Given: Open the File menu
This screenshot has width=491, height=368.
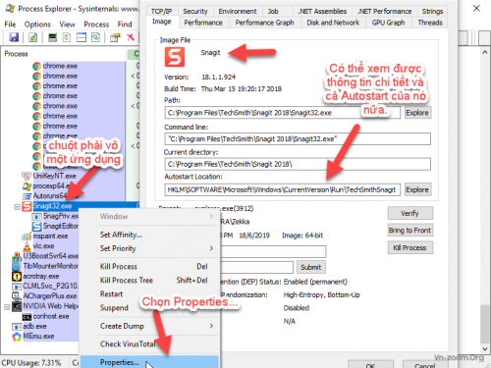Looking at the screenshot, I should [10, 25].
